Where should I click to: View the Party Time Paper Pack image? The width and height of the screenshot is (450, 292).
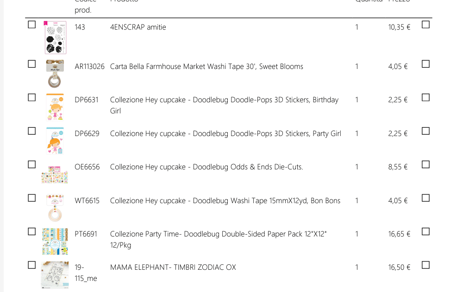tap(55, 241)
